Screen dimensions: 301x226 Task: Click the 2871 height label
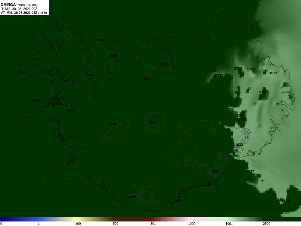pos(71,111)
